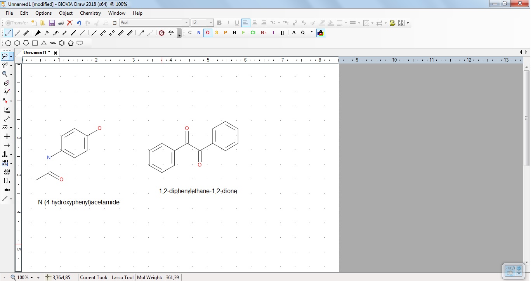531x281 pixels.
Task: Select the solid wedge bond tool
Action: pos(38,33)
